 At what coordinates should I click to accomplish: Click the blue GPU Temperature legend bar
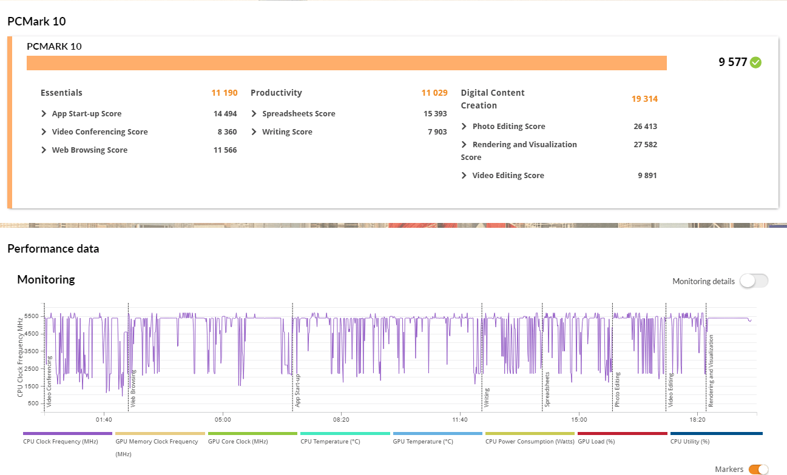pyautogui.click(x=437, y=434)
